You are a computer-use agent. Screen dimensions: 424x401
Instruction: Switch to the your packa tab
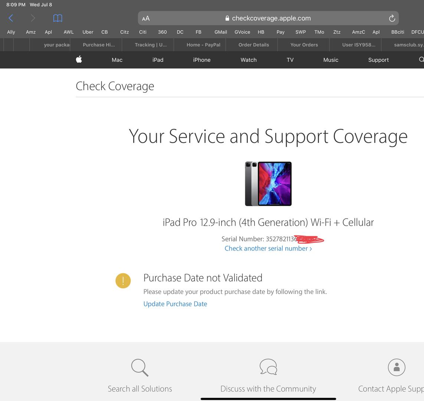(x=50, y=45)
